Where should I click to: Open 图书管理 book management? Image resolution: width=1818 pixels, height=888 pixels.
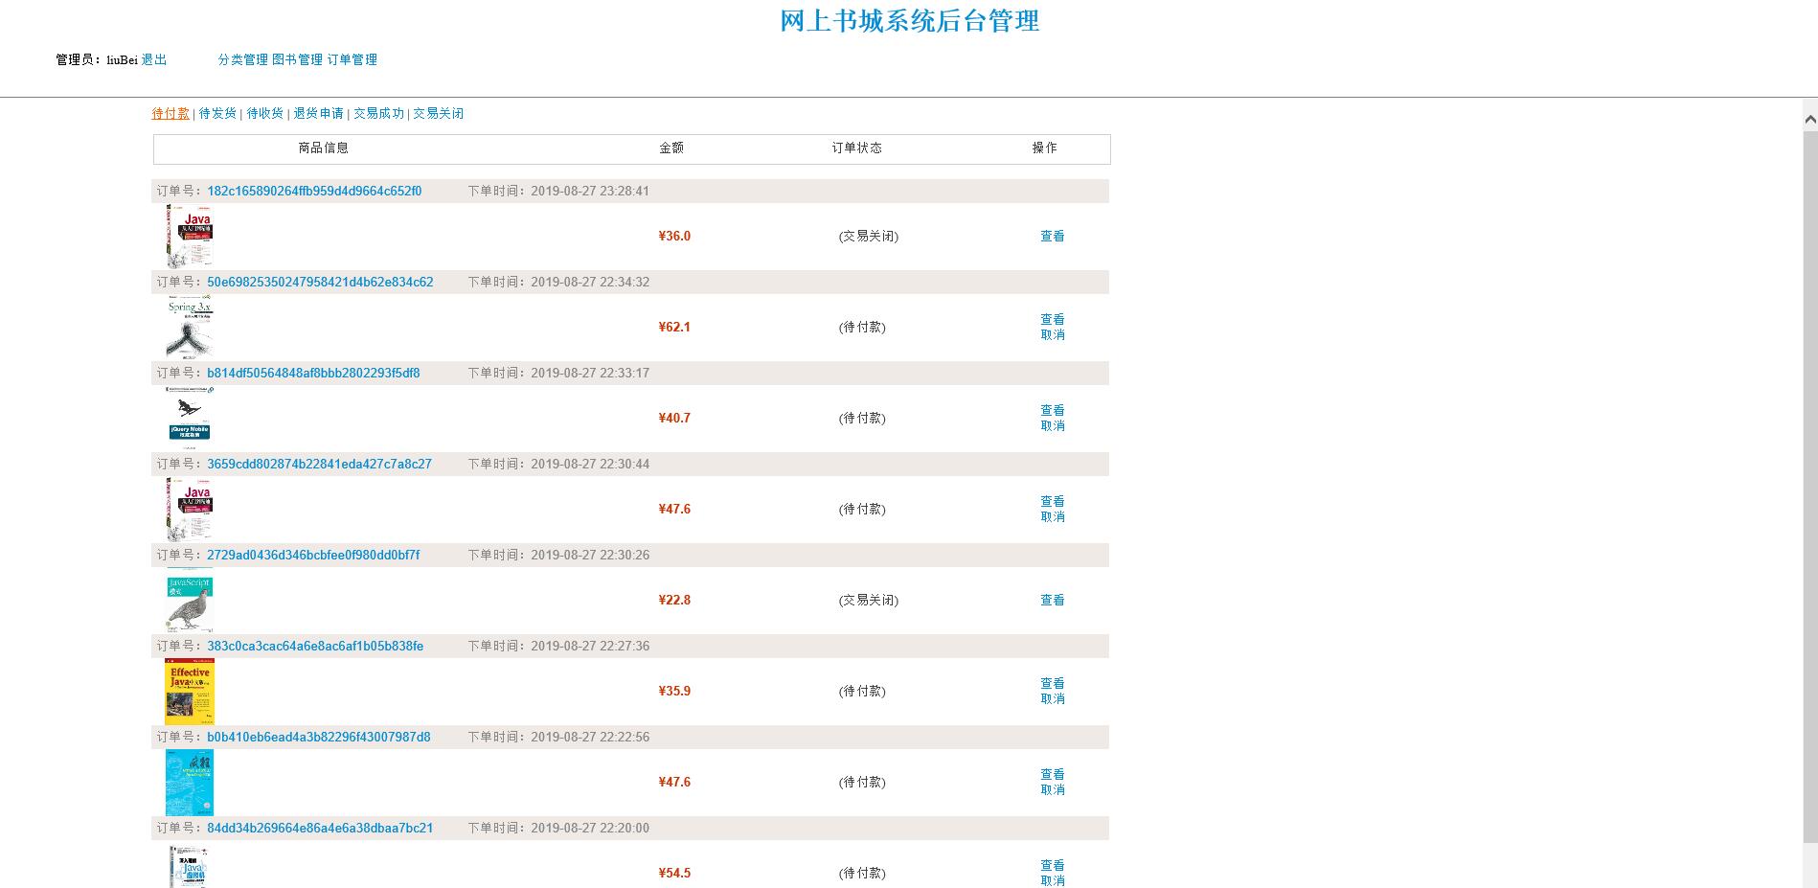pyautogui.click(x=298, y=59)
